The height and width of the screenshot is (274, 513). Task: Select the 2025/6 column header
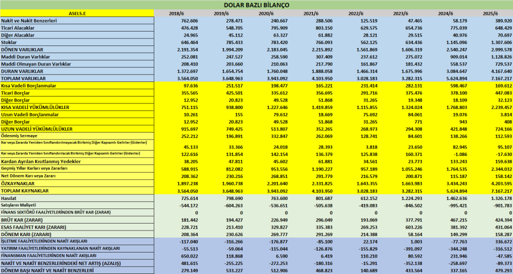[490, 13]
